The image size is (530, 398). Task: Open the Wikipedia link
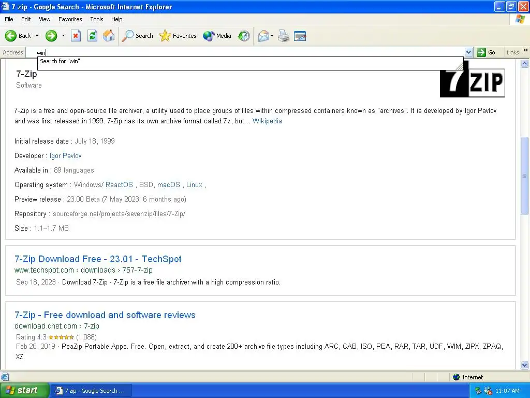point(267,121)
